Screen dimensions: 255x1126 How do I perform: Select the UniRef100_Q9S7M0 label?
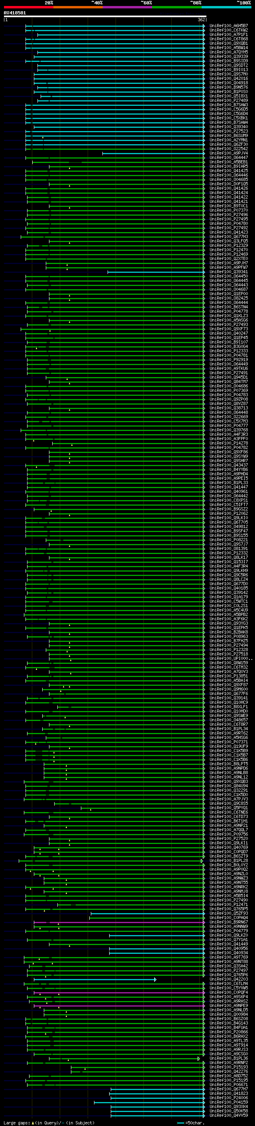coord(228,74)
